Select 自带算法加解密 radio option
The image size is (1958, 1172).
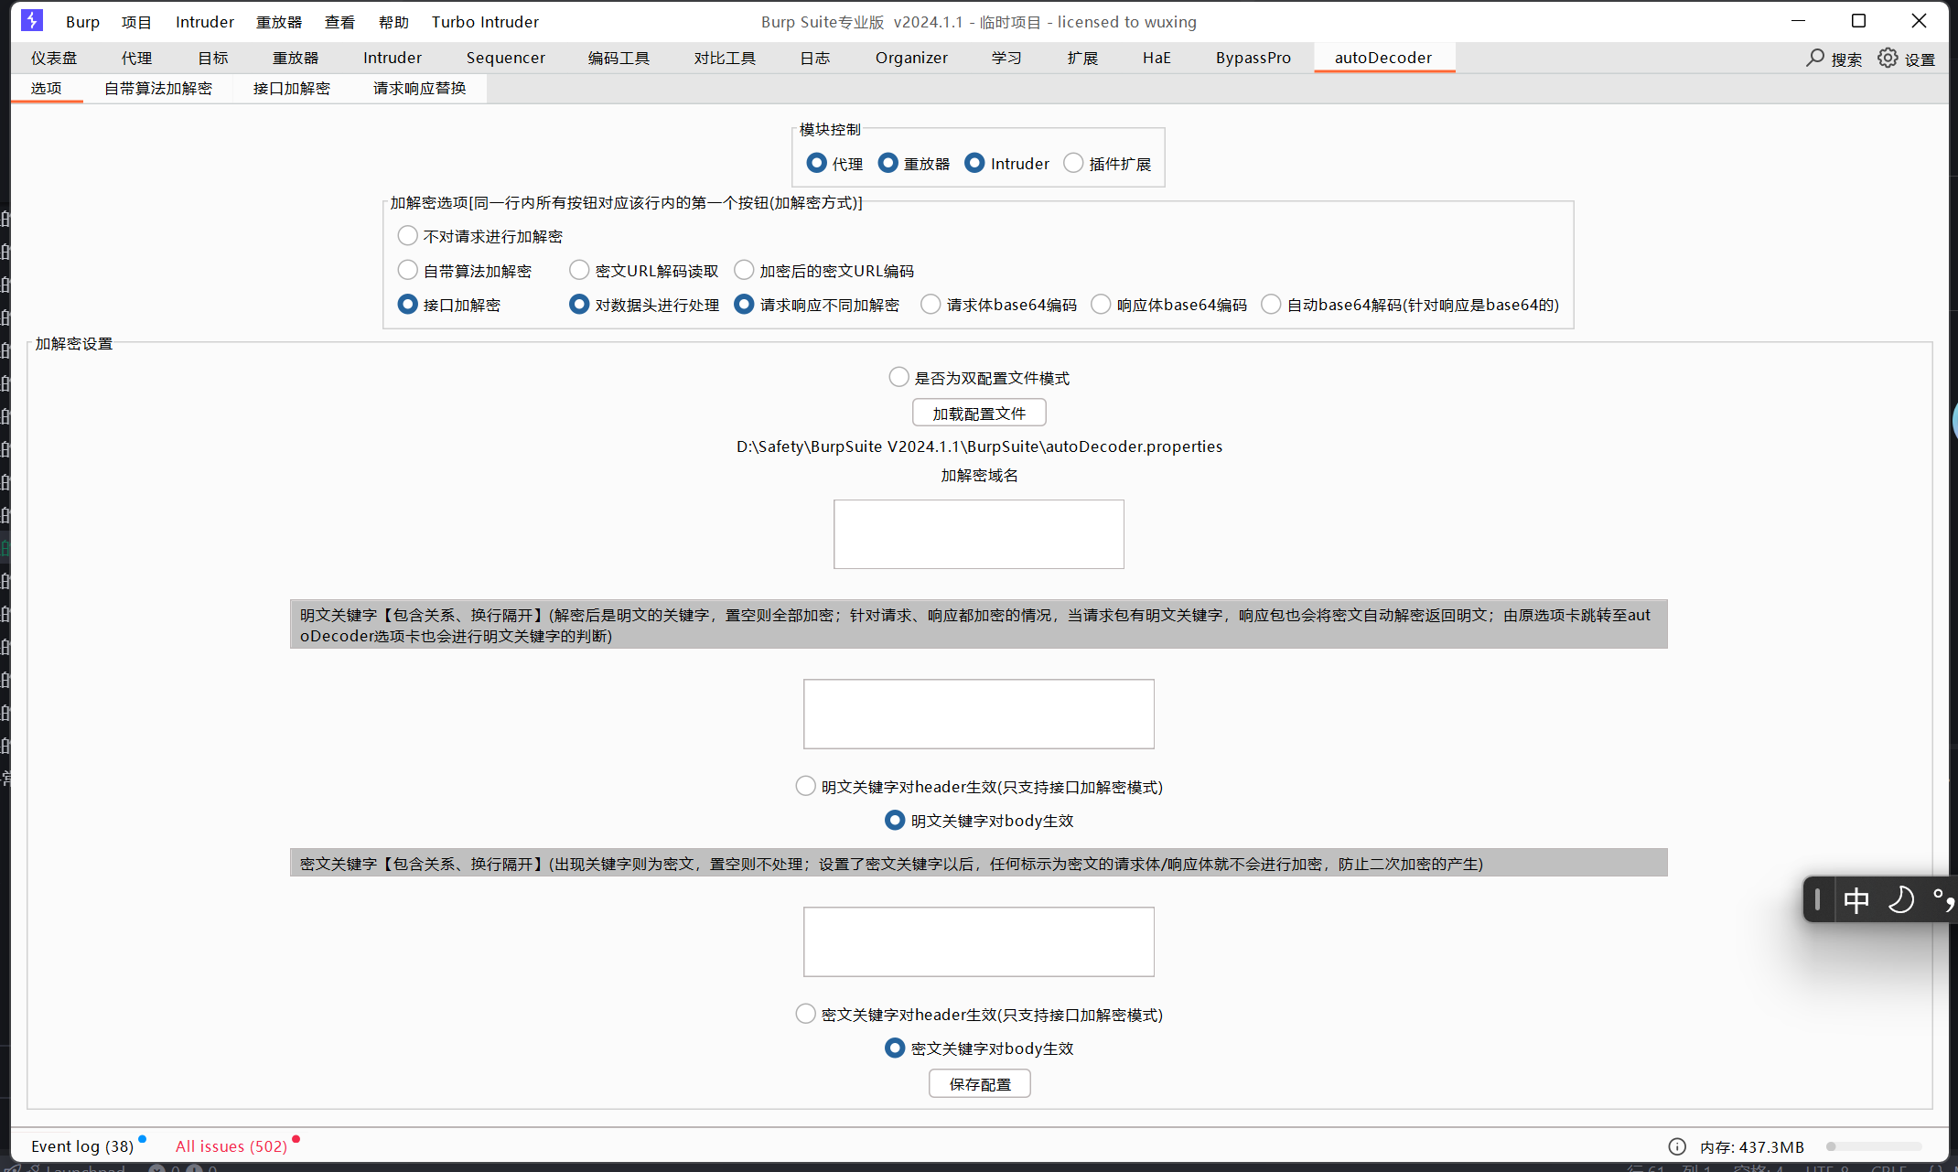(408, 271)
